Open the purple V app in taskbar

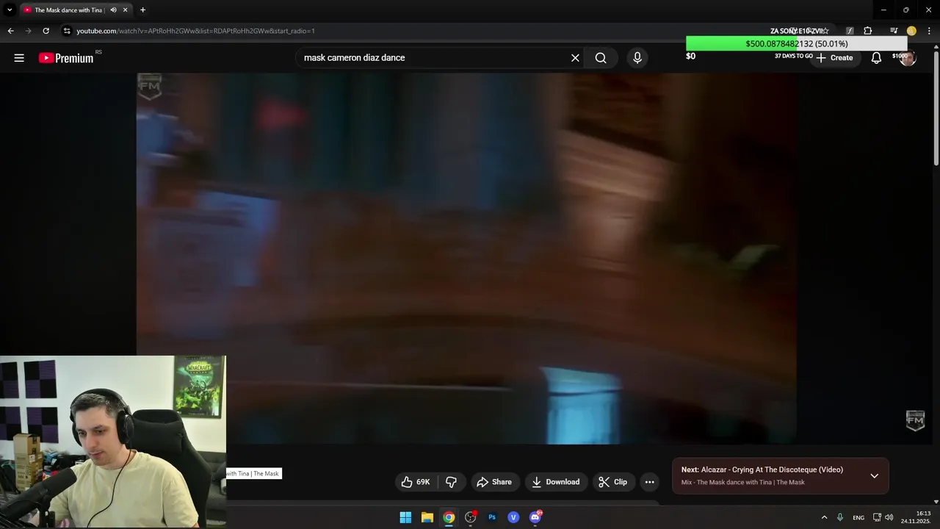click(513, 517)
